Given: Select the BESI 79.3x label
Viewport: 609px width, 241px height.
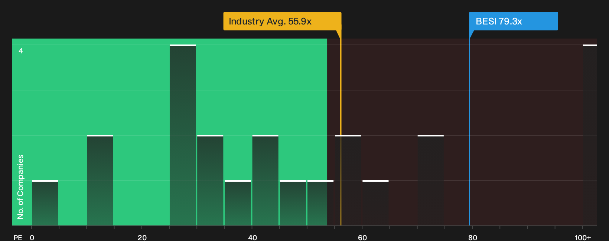Looking at the screenshot, I should (513, 21).
